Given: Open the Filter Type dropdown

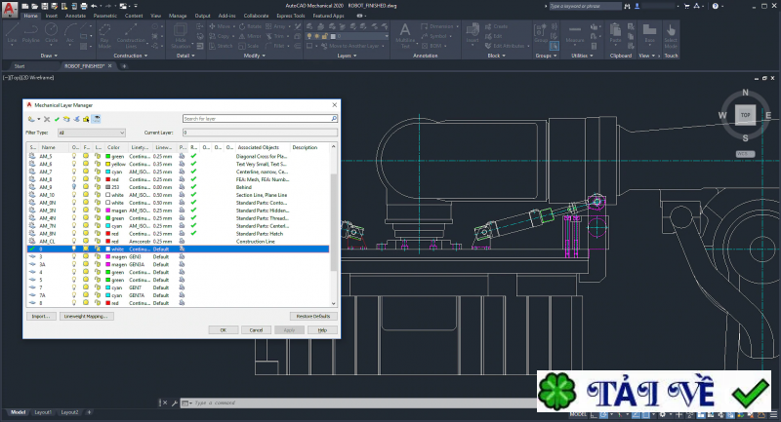Looking at the screenshot, I should pyautogui.click(x=91, y=132).
